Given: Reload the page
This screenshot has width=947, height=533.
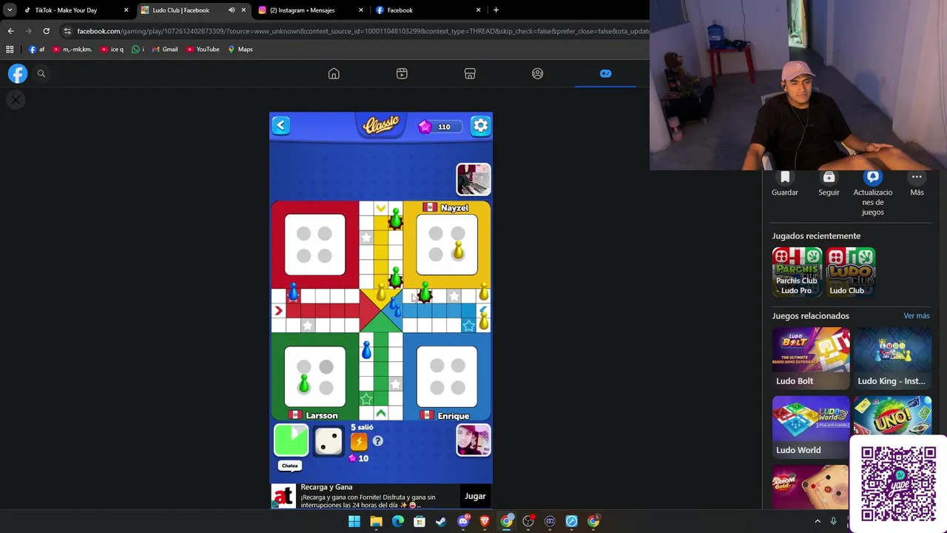Looking at the screenshot, I should (46, 31).
